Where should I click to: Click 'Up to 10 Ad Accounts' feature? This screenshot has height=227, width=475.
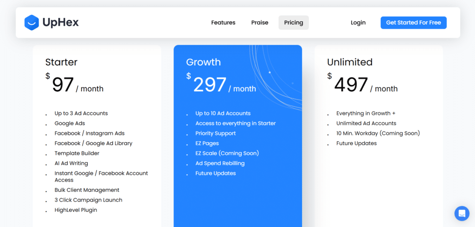point(223,113)
